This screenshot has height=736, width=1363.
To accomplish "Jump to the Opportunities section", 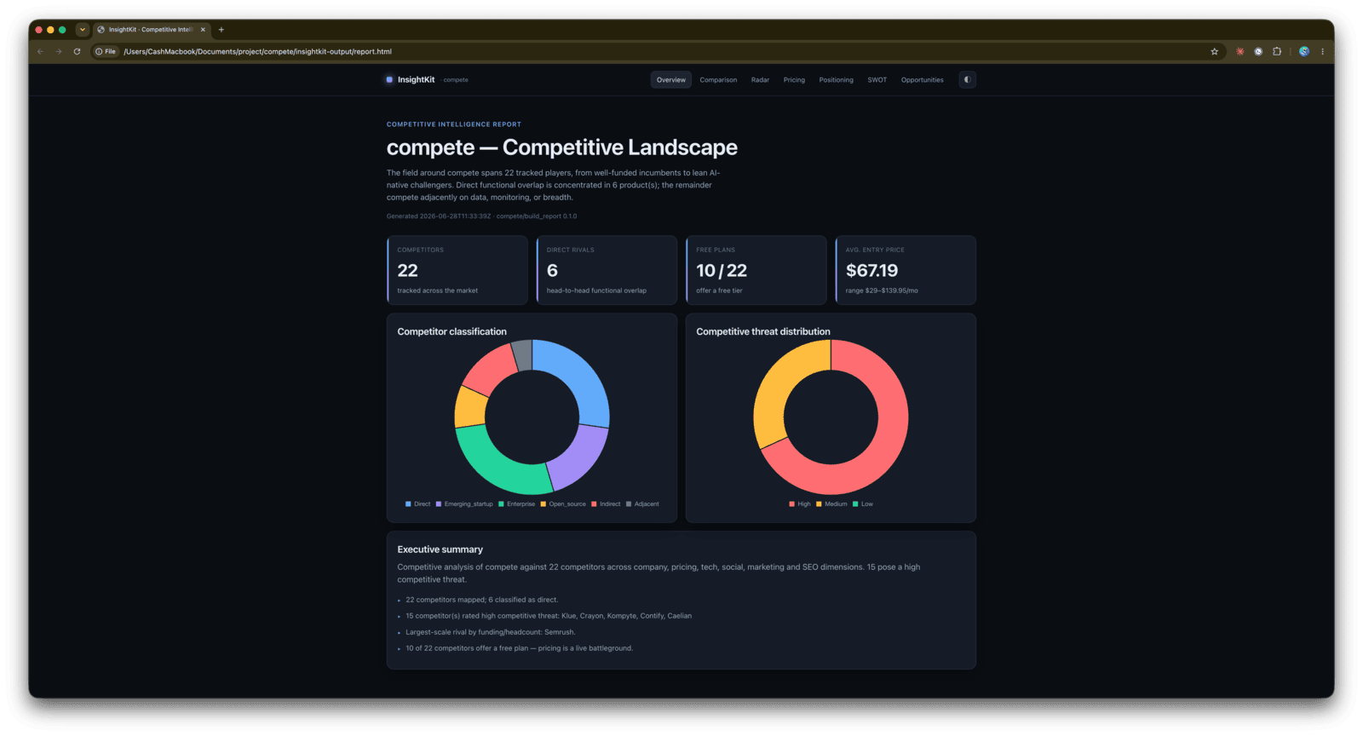I will coord(923,80).
